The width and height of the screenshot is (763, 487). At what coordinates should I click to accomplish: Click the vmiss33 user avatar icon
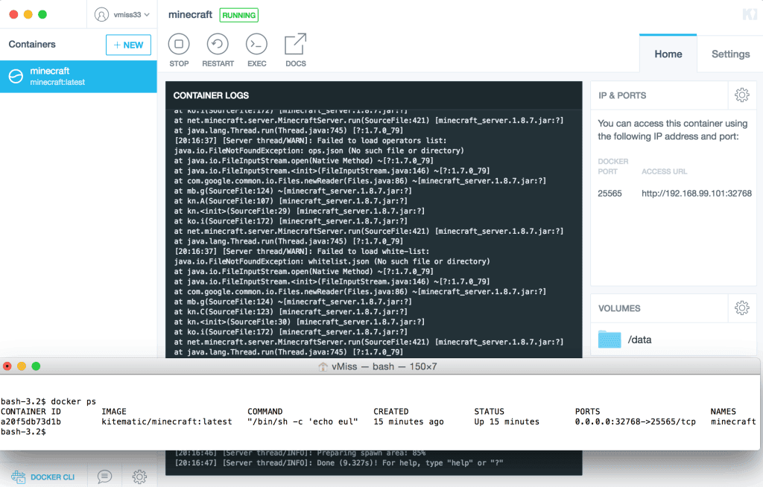click(x=101, y=15)
